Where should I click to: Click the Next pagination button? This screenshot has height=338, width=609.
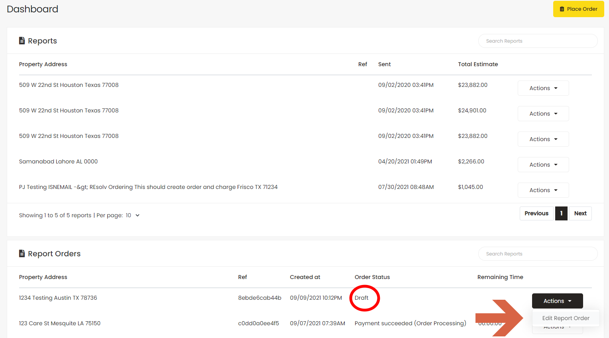[580, 213]
